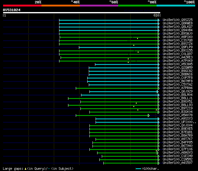Click the UniRef100_Q6J929 text
This screenshot has height=171, width=198.
(x=178, y=92)
